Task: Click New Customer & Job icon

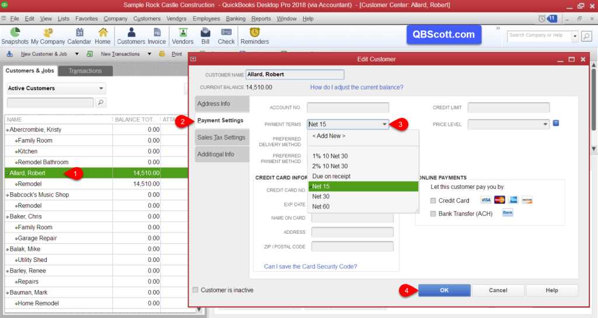Action: coord(9,54)
